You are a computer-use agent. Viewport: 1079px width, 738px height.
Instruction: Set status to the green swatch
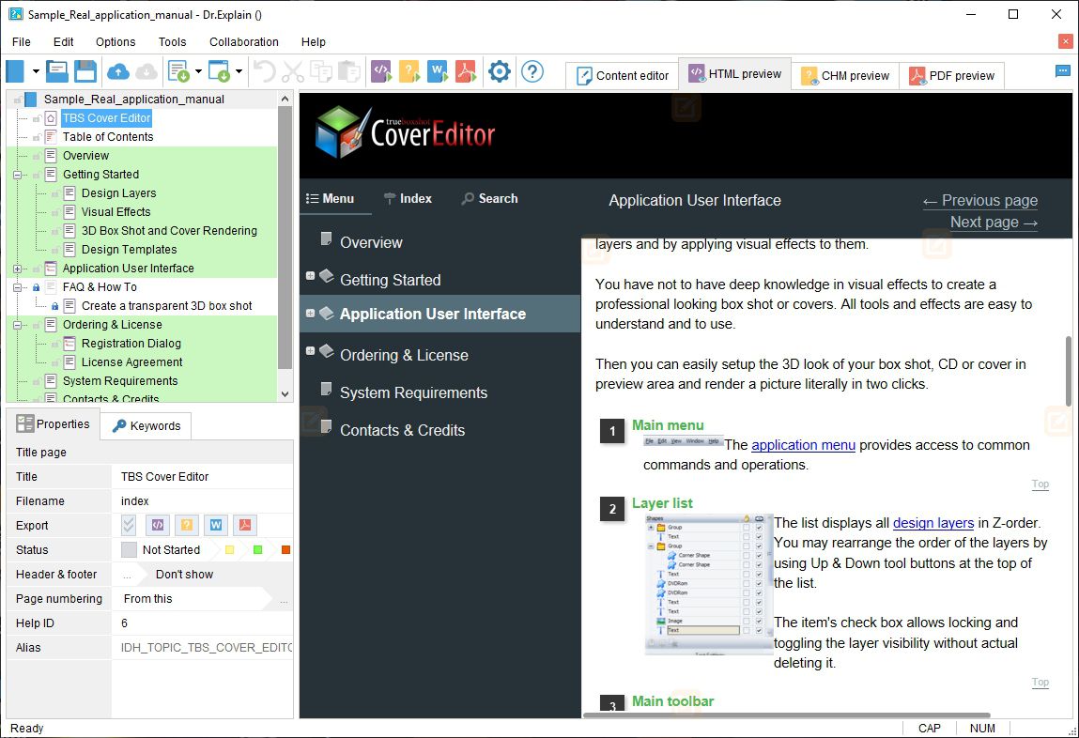(258, 549)
